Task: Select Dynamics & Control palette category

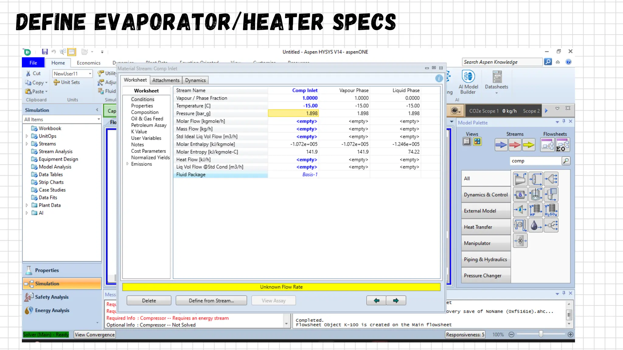Action: tap(486, 195)
